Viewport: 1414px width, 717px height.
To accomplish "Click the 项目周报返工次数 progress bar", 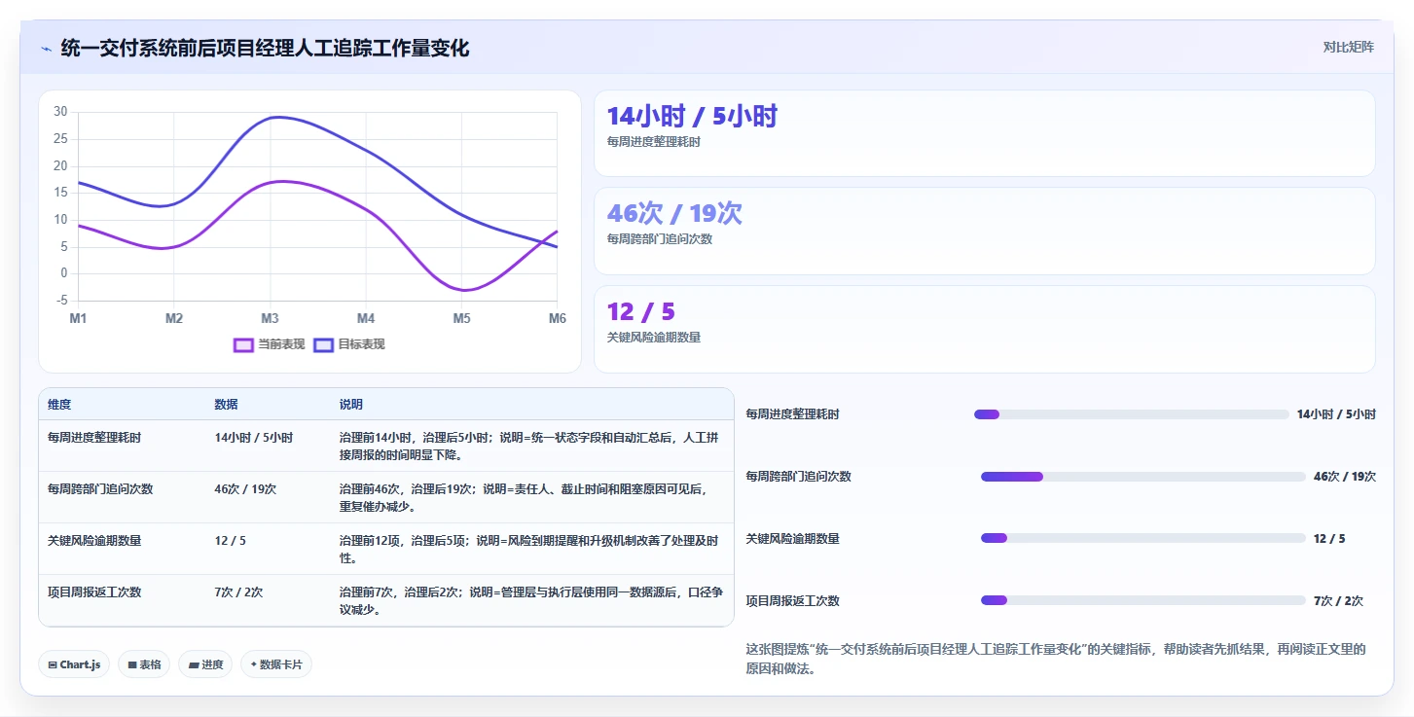I will 1142,600.
